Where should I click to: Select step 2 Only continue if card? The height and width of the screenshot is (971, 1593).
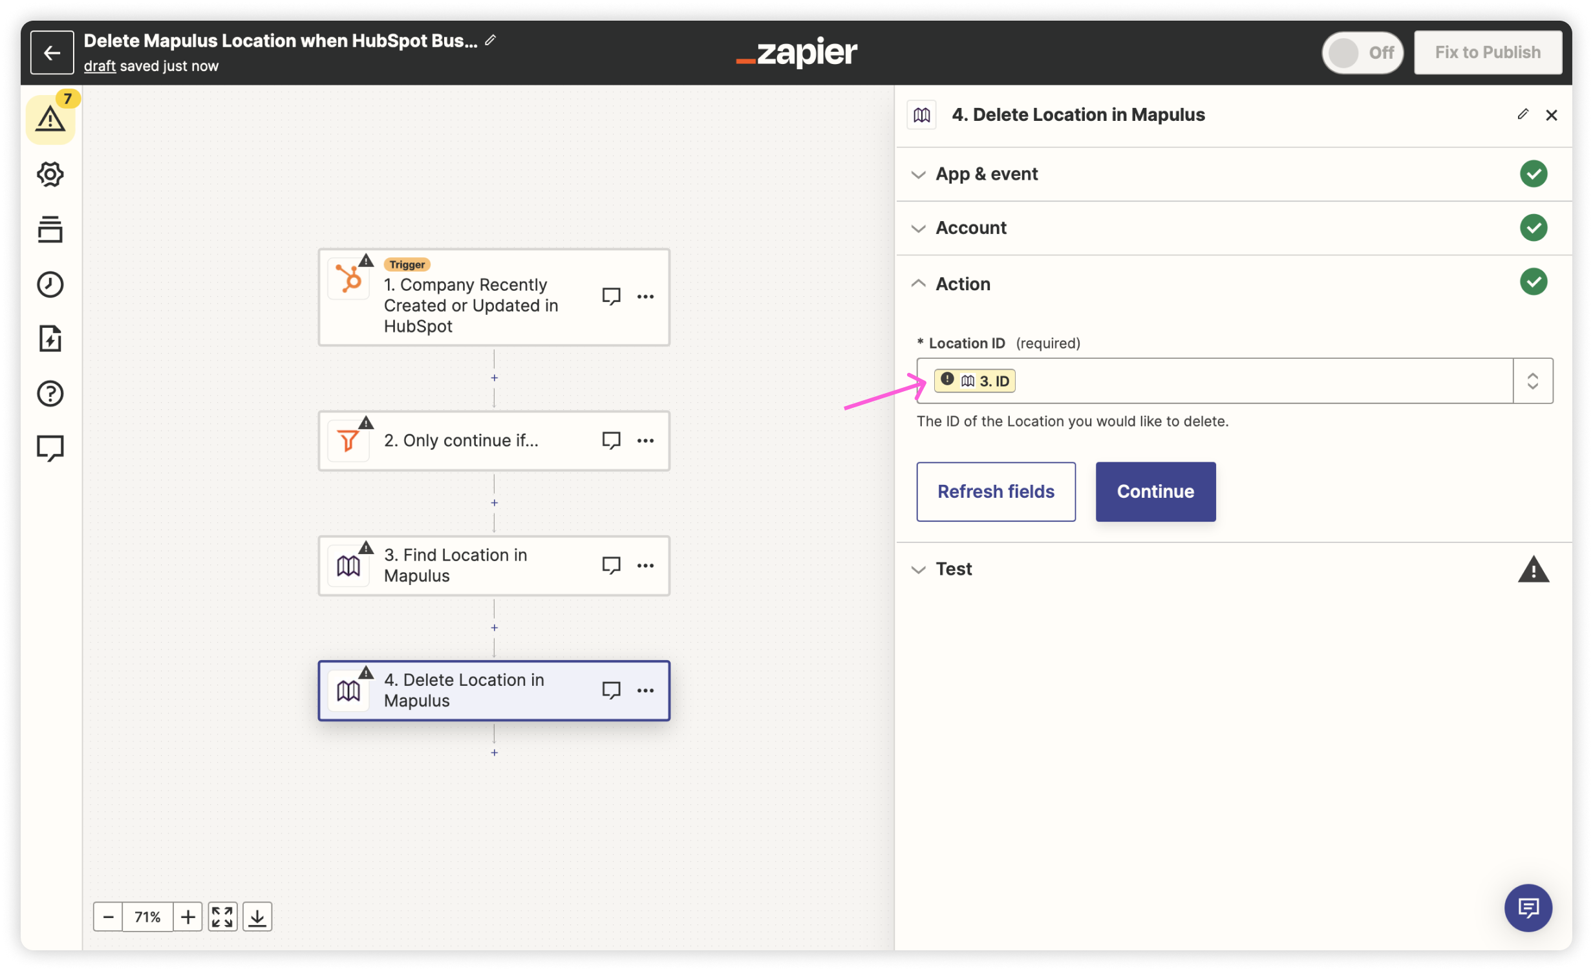[494, 441]
